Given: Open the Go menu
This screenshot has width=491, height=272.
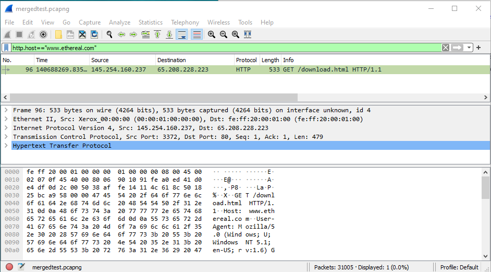Looking at the screenshot, I should pyautogui.click(x=66, y=22).
